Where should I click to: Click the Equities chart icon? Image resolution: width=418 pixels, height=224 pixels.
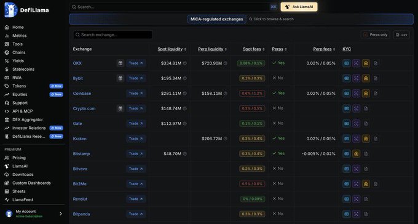click(7, 95)
